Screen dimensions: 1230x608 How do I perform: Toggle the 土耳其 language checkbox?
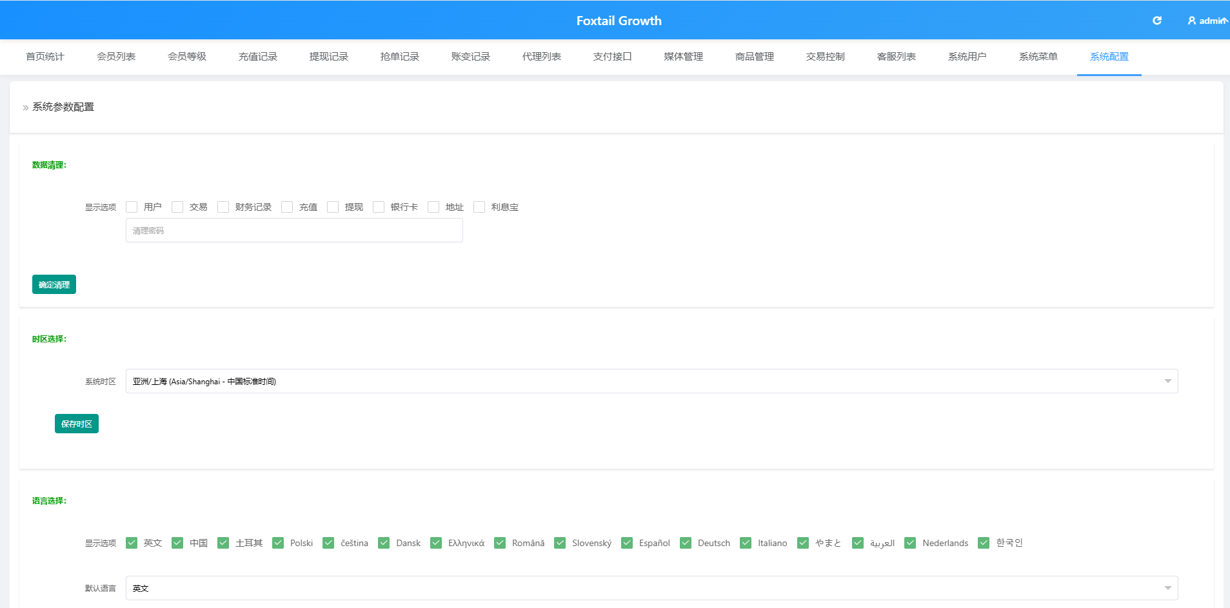(223, 543)
